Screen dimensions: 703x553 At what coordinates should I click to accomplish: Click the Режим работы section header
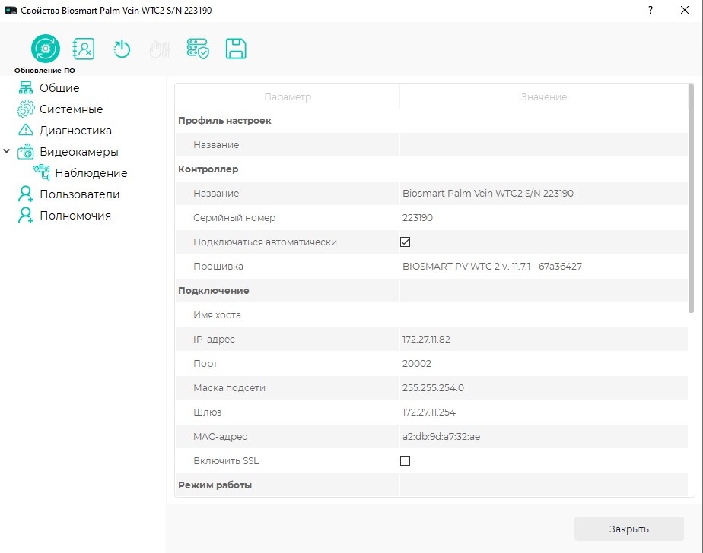215,485
